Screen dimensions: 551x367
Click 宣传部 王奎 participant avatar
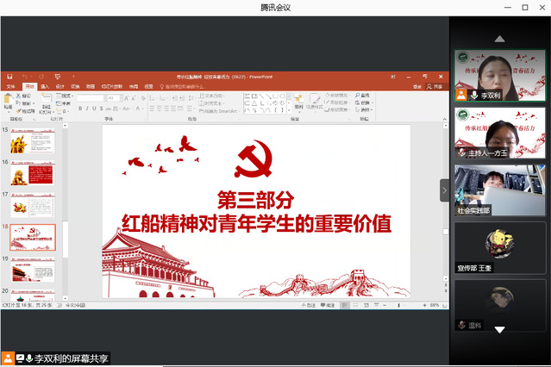(500, 243)
